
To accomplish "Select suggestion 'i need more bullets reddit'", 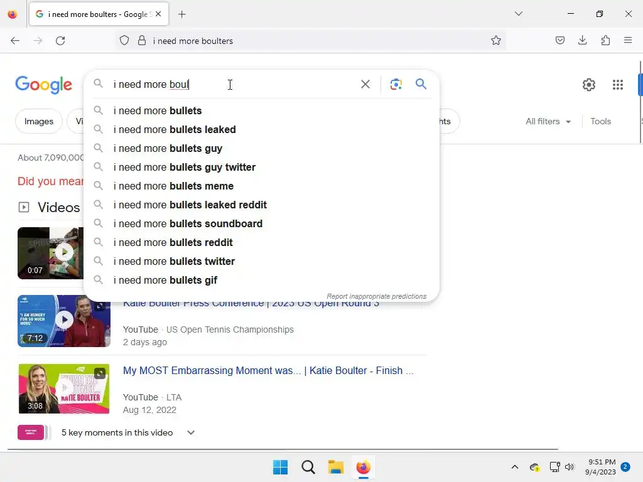I will 261,243.
